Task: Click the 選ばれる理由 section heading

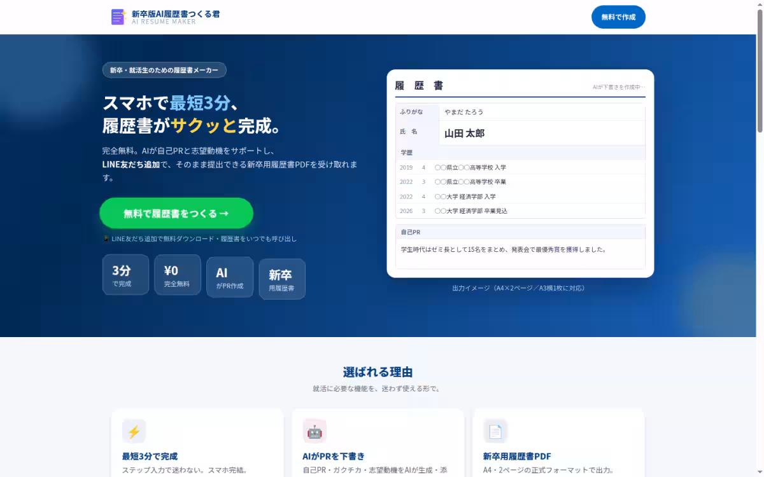Action: click(378, 372)
